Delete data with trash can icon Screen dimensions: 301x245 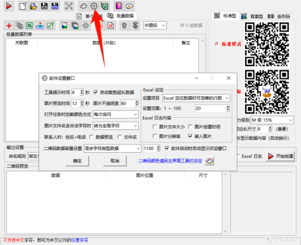click(124, 26)
